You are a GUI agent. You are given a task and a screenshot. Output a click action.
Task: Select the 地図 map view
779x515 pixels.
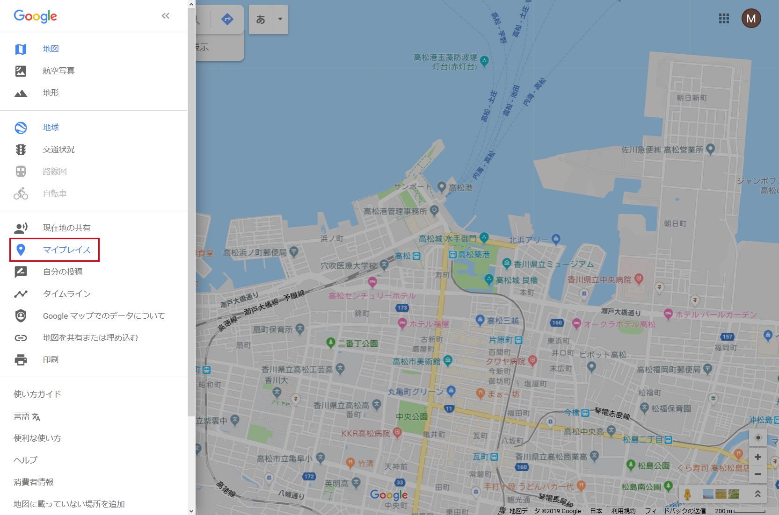(51, 49)
